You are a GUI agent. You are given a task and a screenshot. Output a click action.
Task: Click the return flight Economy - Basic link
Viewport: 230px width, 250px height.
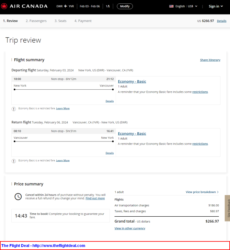click(132, 134)
